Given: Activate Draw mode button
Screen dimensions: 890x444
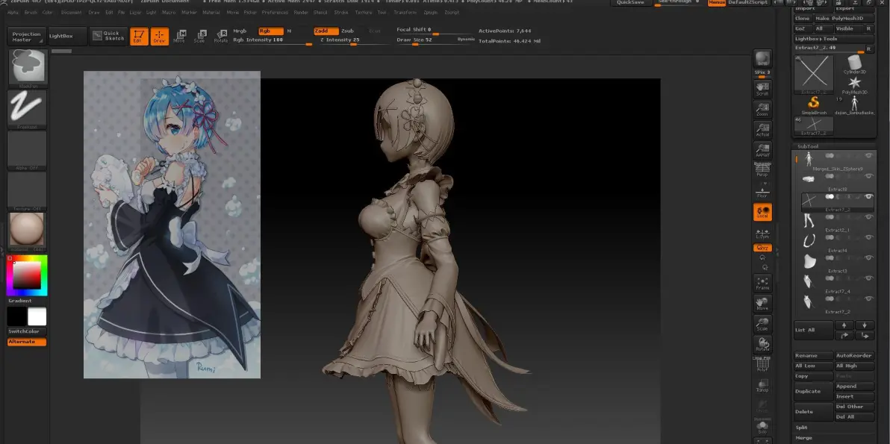Looking at the screenshot, I should 160,37.
